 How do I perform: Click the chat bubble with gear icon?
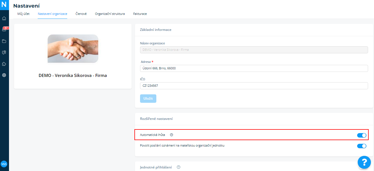[4, 53]
